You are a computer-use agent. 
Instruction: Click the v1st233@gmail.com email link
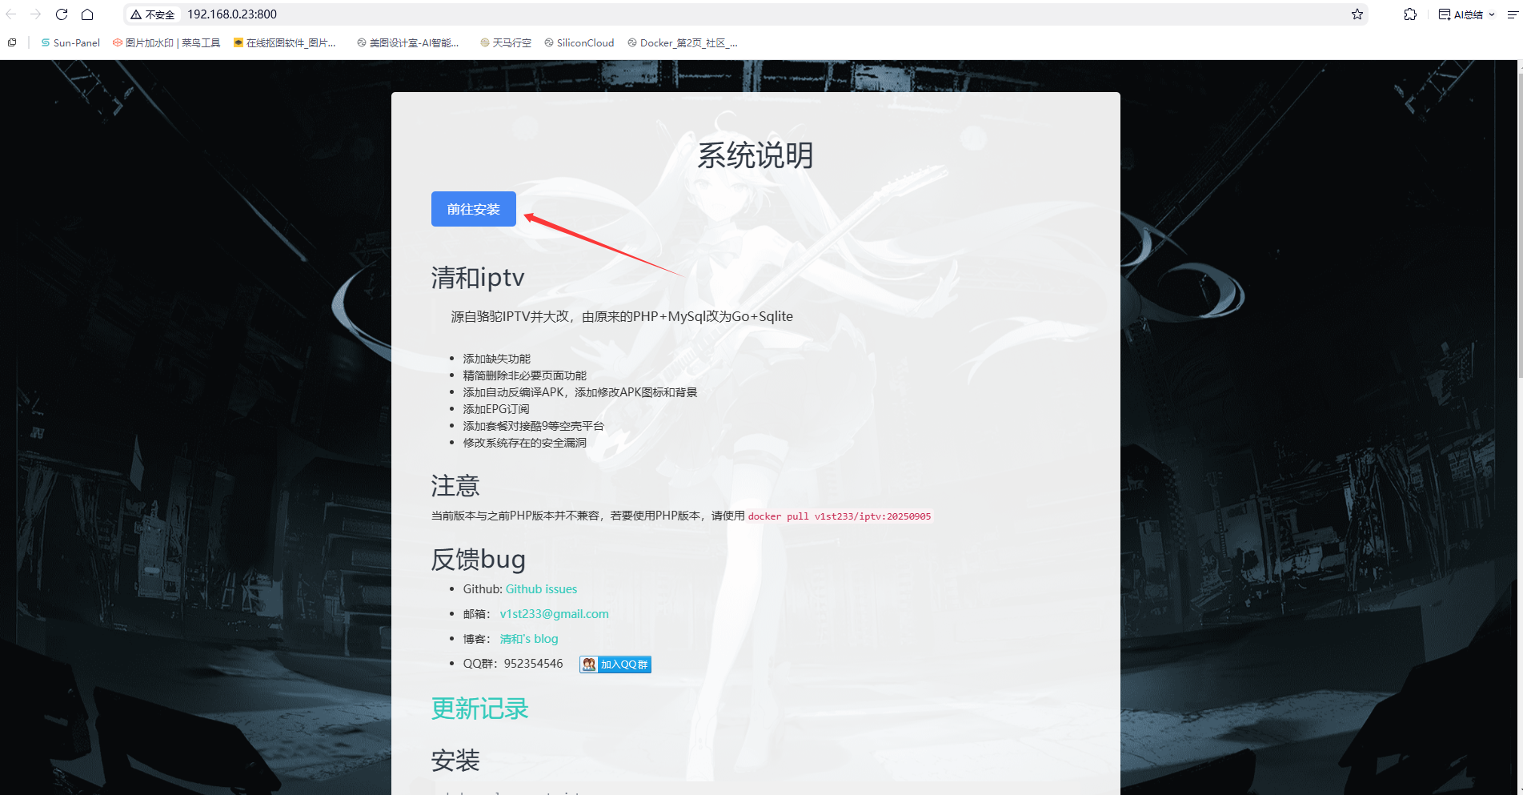[x=554, y=614]
